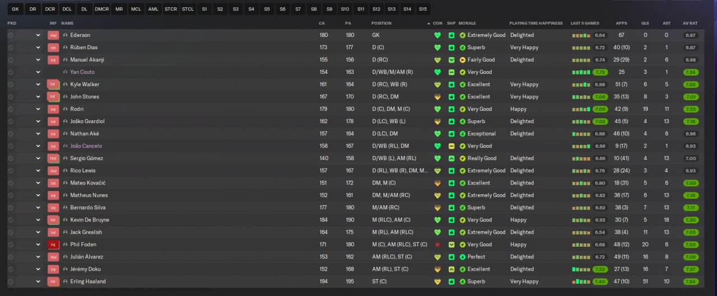
Task: Select the DCR position slot
Action: pos(50,10)
